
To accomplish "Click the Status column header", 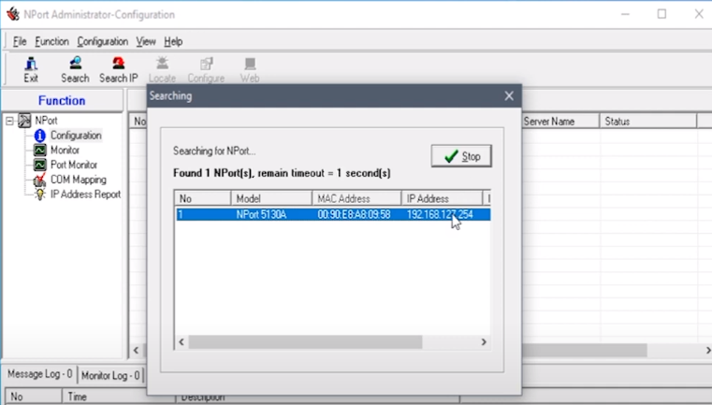I will (648, 122).
